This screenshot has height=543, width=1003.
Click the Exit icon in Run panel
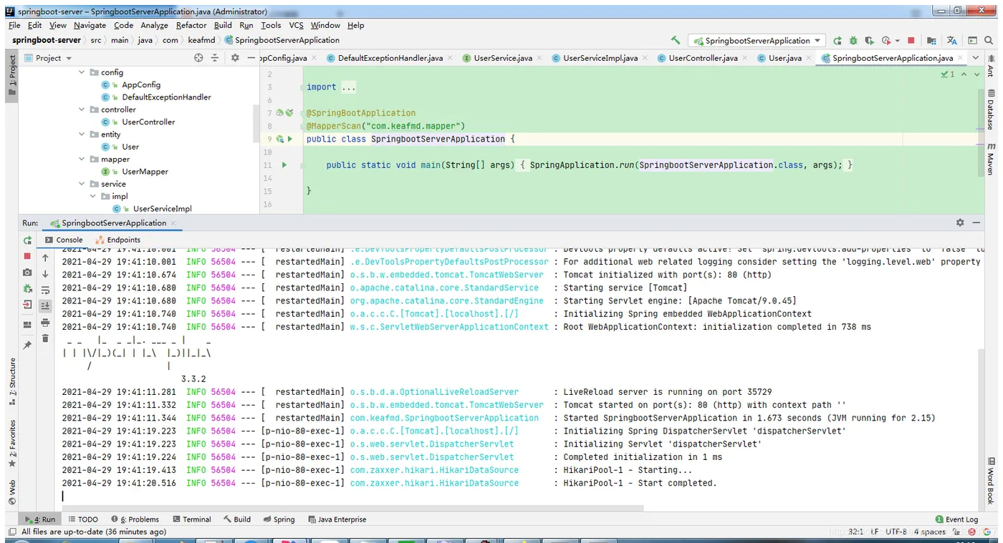point(27,305)
